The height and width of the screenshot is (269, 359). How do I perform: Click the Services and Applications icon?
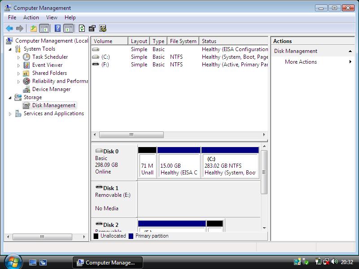coord(18,113)
